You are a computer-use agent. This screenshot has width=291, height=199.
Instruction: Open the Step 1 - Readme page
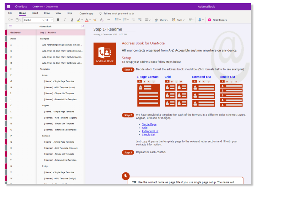click(x=61, y=33)
